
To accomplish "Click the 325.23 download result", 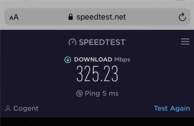I will (x=97, y=73).
